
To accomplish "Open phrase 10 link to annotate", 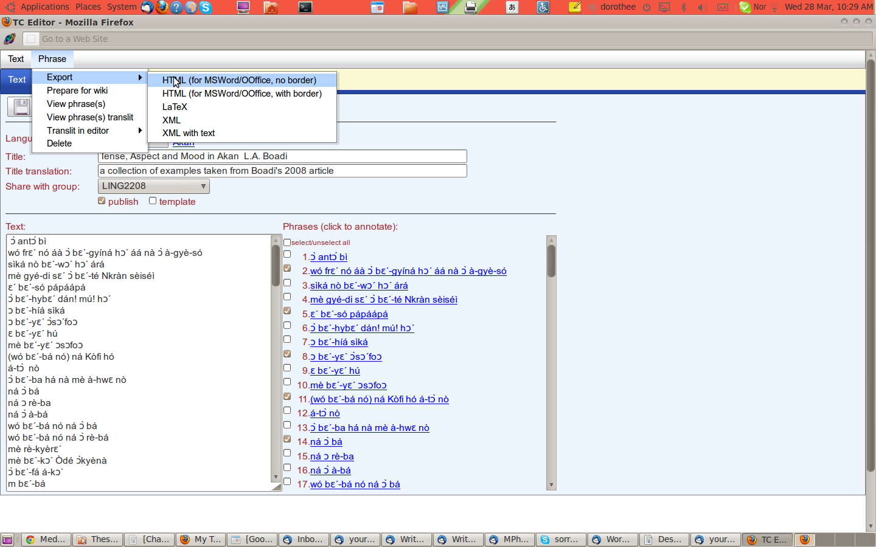I will click(x=348, y=385).
